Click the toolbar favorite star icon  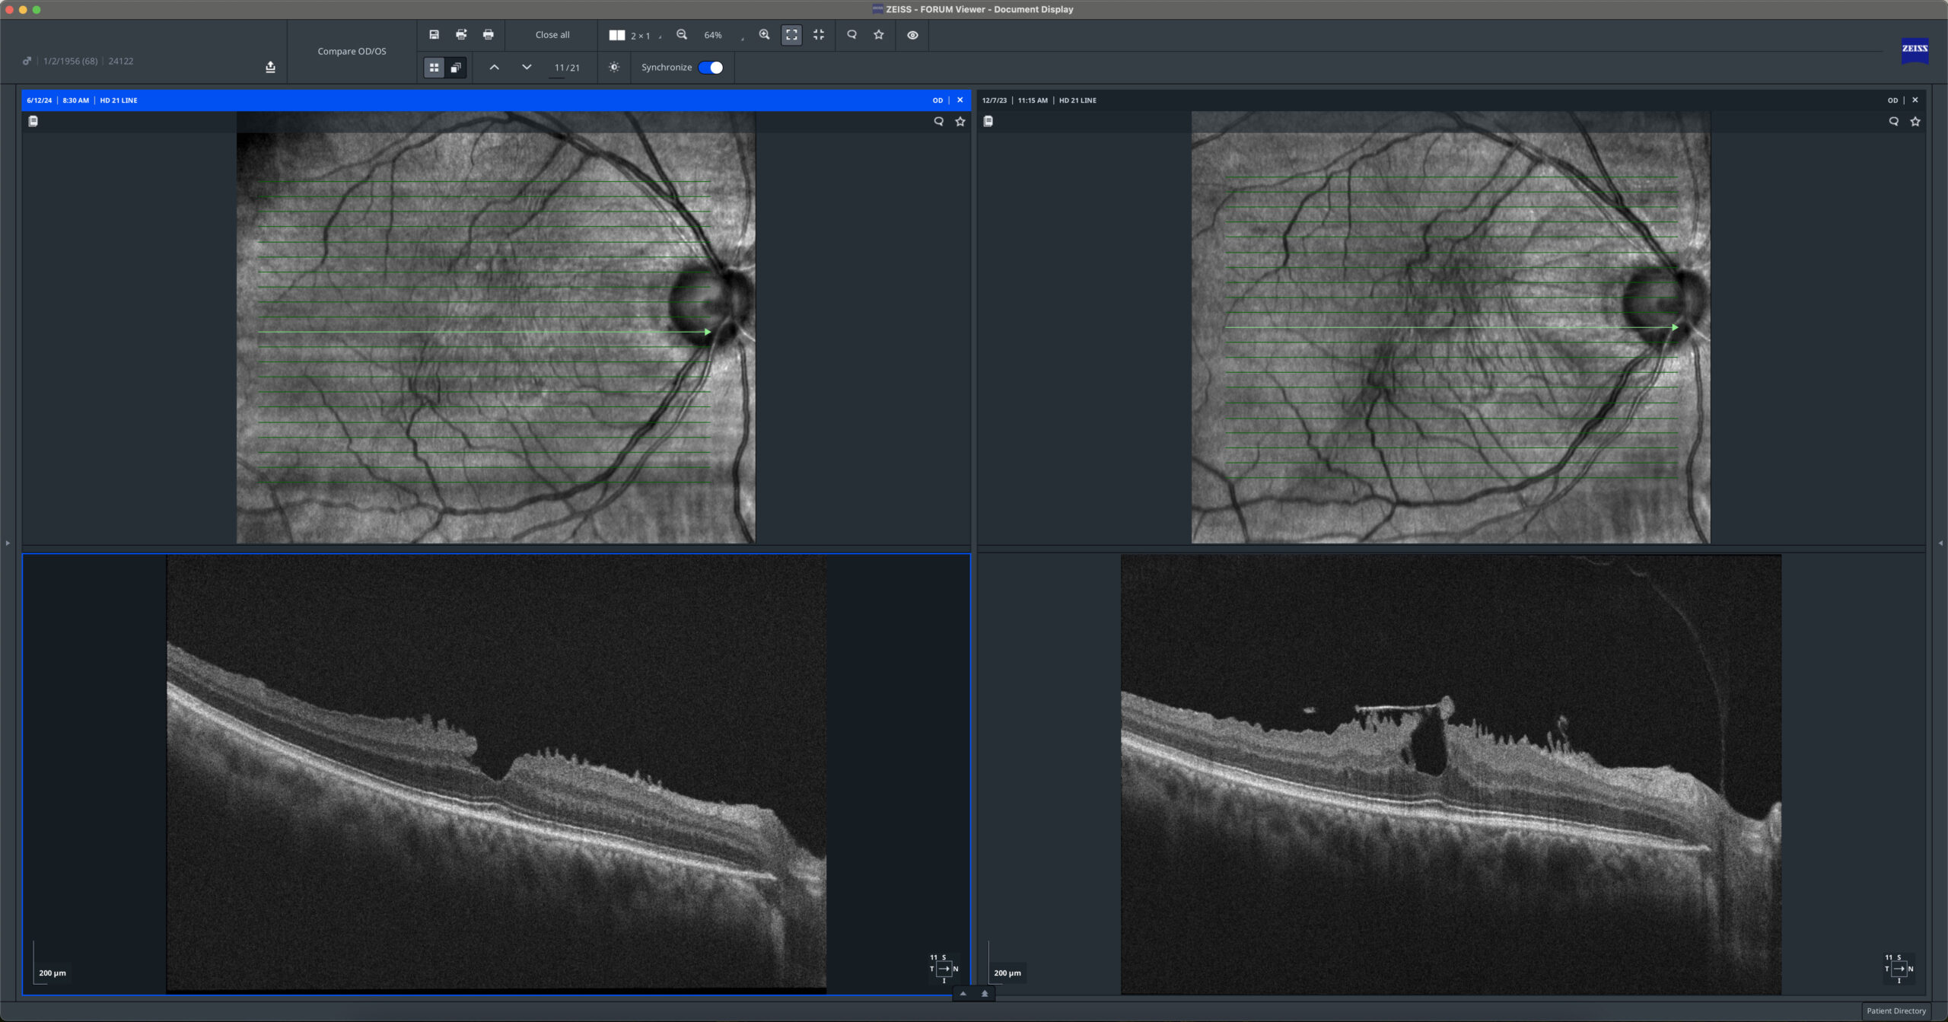coord(879,34)
